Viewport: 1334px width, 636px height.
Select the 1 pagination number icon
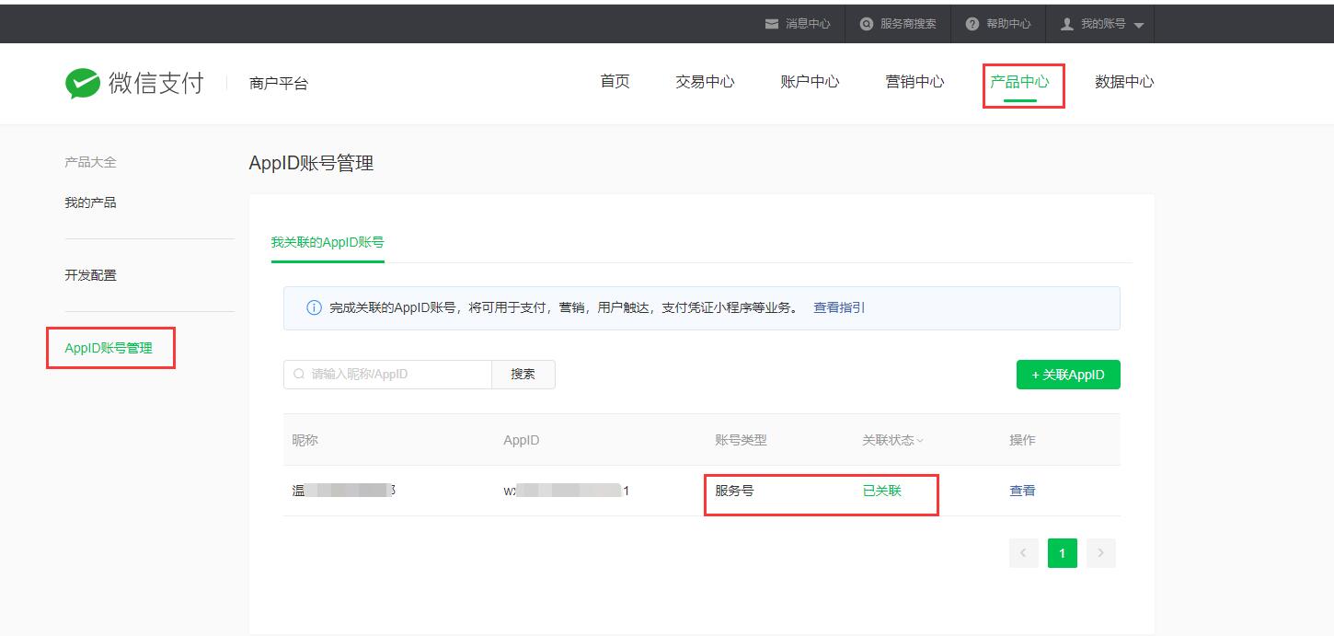pos(1062,552)
